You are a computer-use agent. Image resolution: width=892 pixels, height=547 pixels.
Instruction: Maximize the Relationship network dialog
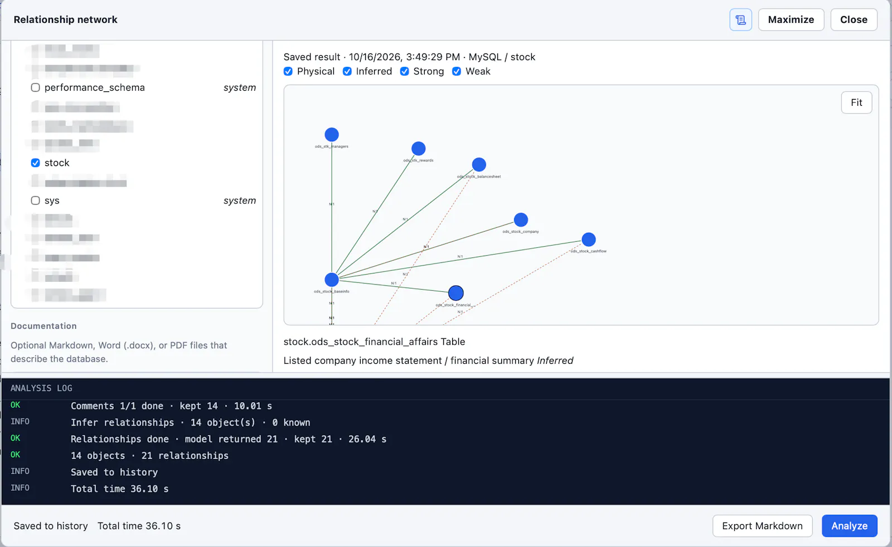click(791, 19)
